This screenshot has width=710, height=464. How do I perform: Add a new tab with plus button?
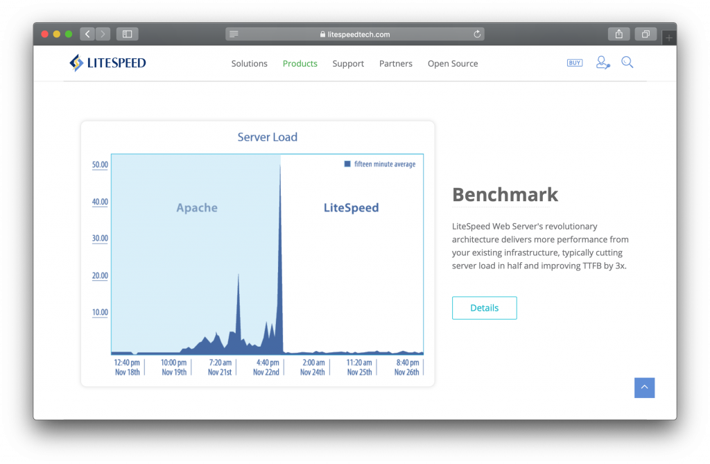pyautogui.click(x=669, y=38)
